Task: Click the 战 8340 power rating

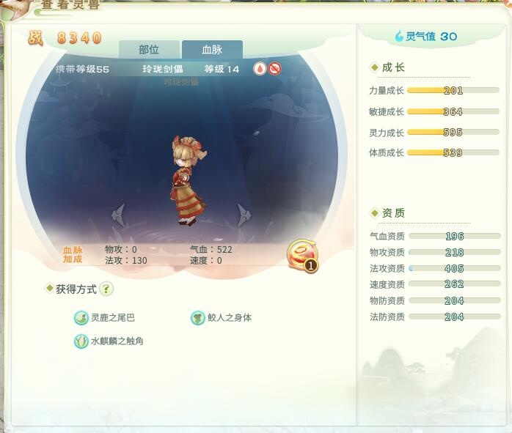Action: [65, 38]
